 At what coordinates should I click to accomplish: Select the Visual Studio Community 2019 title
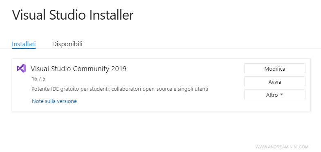point(79,69)
